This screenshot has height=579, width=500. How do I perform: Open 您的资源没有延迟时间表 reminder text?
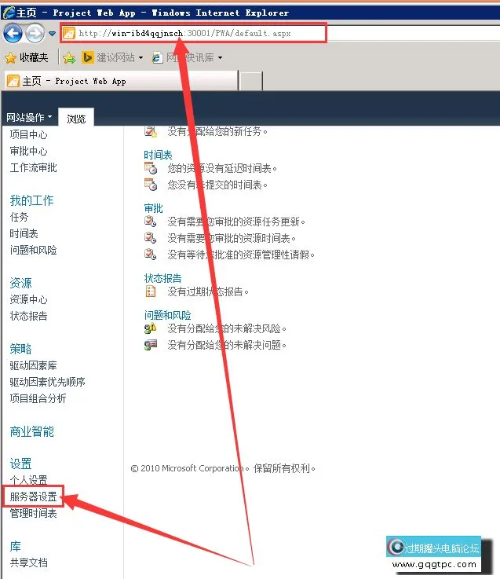click(222, 168)
